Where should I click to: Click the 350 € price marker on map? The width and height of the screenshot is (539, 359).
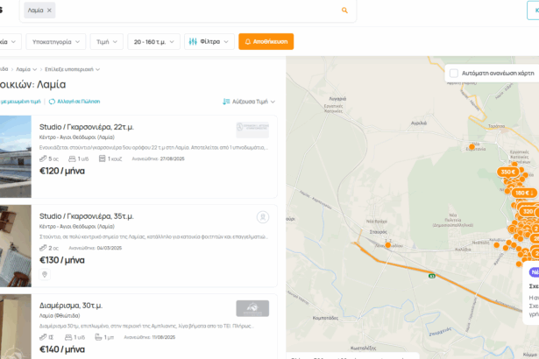point(507,172)
